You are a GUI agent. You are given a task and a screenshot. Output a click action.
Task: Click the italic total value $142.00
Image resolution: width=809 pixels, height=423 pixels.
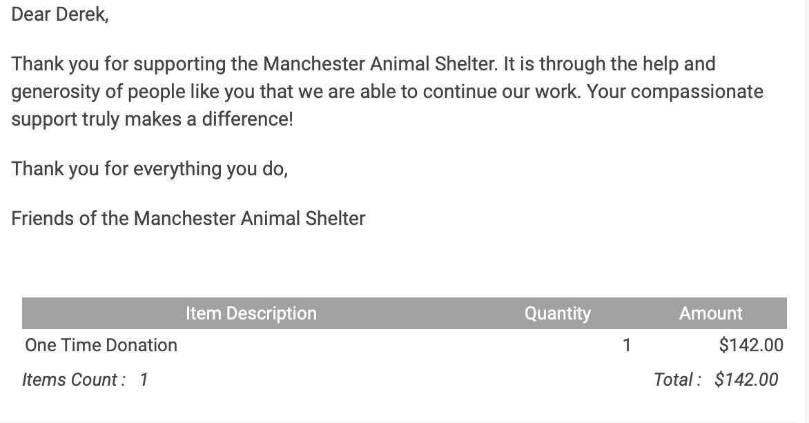coord(746,380)
